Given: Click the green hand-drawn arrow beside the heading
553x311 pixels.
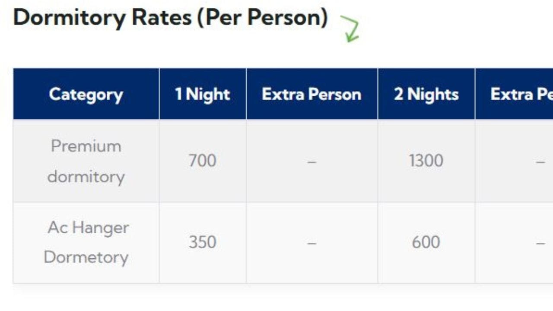Looking at the screenshot, I should click(x=350, y=29).
